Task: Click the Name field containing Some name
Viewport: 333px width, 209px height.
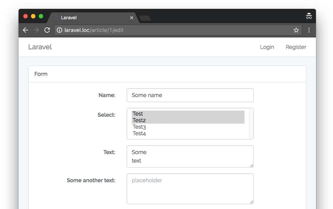Action: (x=190, y=95)
